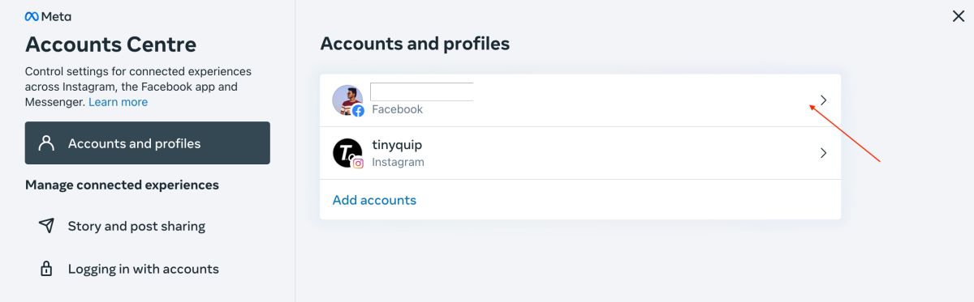Select the tinyquip account name
The image size is (974, 302).
pos(397,145)
